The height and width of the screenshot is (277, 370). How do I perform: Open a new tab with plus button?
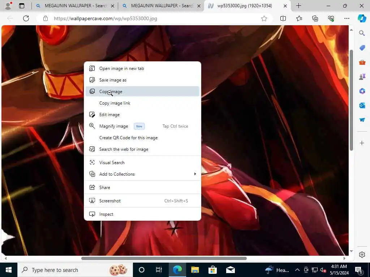point(298,6)
